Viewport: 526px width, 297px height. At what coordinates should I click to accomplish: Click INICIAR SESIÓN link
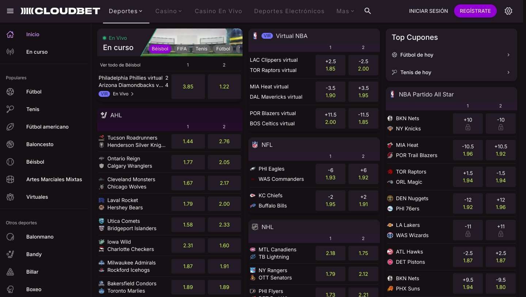coord(428,11)
